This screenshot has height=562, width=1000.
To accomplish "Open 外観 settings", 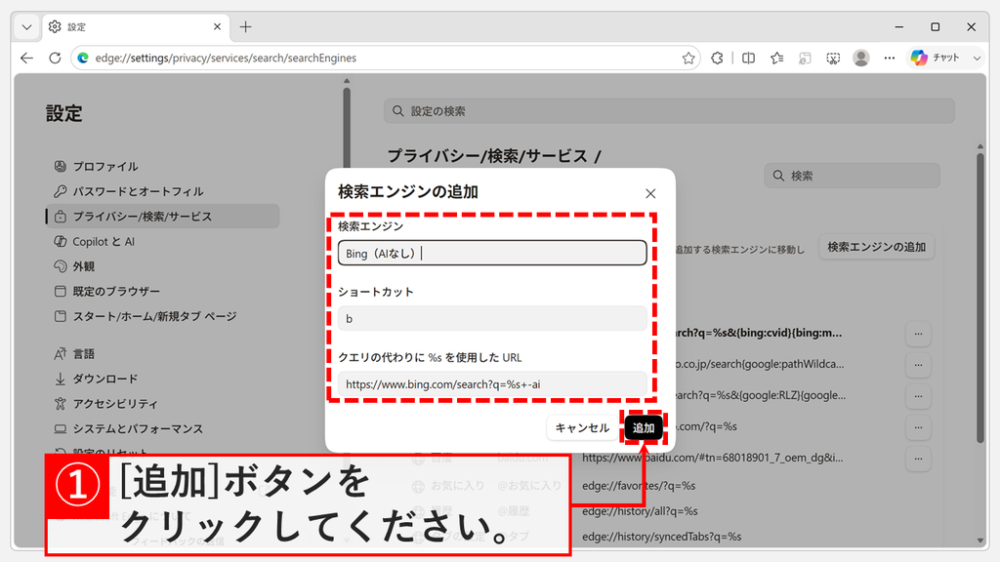I will pyautogui.click(x=163, y=266).
